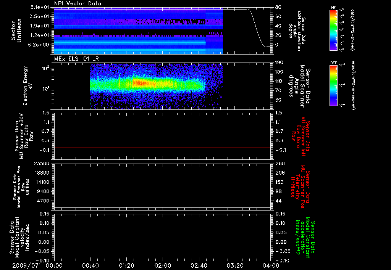The width and height of the screenshot is (391, 270).
Task: Click the '4700' scanner position tick value
Action: tap(43, 201)
